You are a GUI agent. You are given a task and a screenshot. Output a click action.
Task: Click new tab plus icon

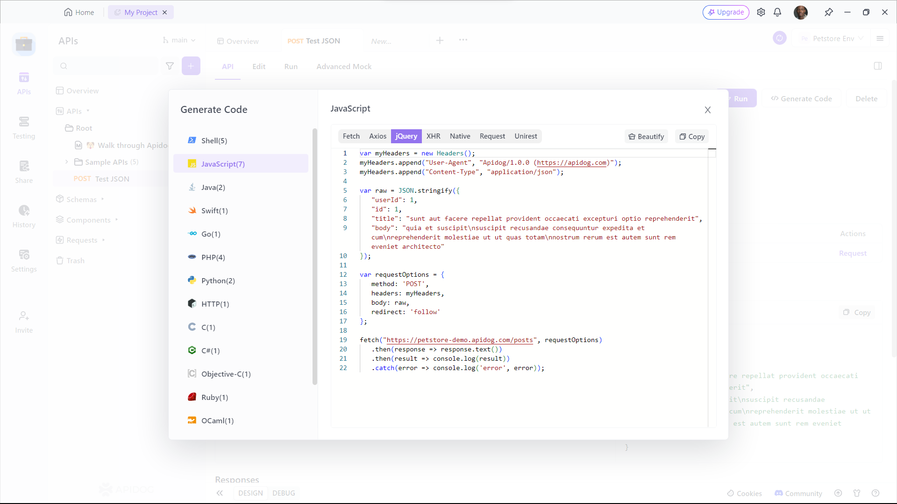(x=440, y=41)
